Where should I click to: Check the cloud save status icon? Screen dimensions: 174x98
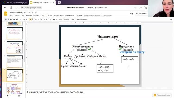coord(36,13)
